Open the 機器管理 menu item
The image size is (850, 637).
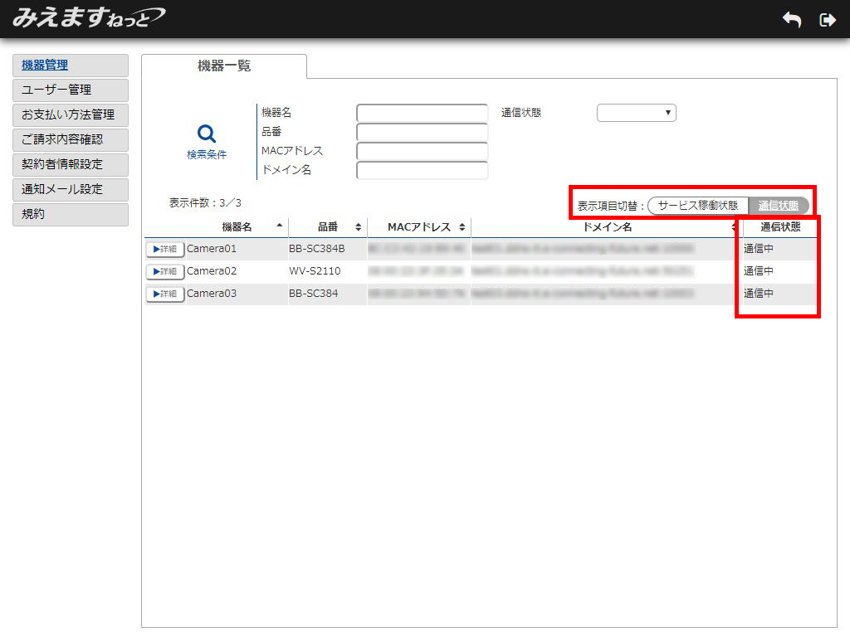click(70, 66)
